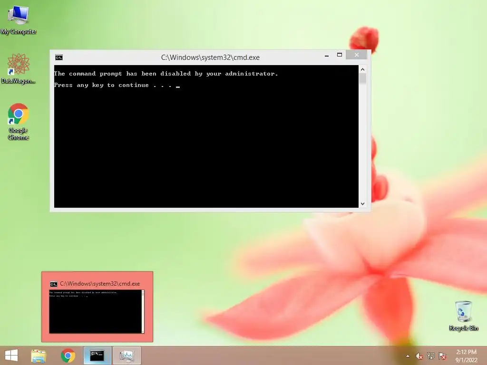Viewport: 487px width, 365px height.
Task: Open the clock showing 2:12 PM
Action: click(x=466, y=355)
